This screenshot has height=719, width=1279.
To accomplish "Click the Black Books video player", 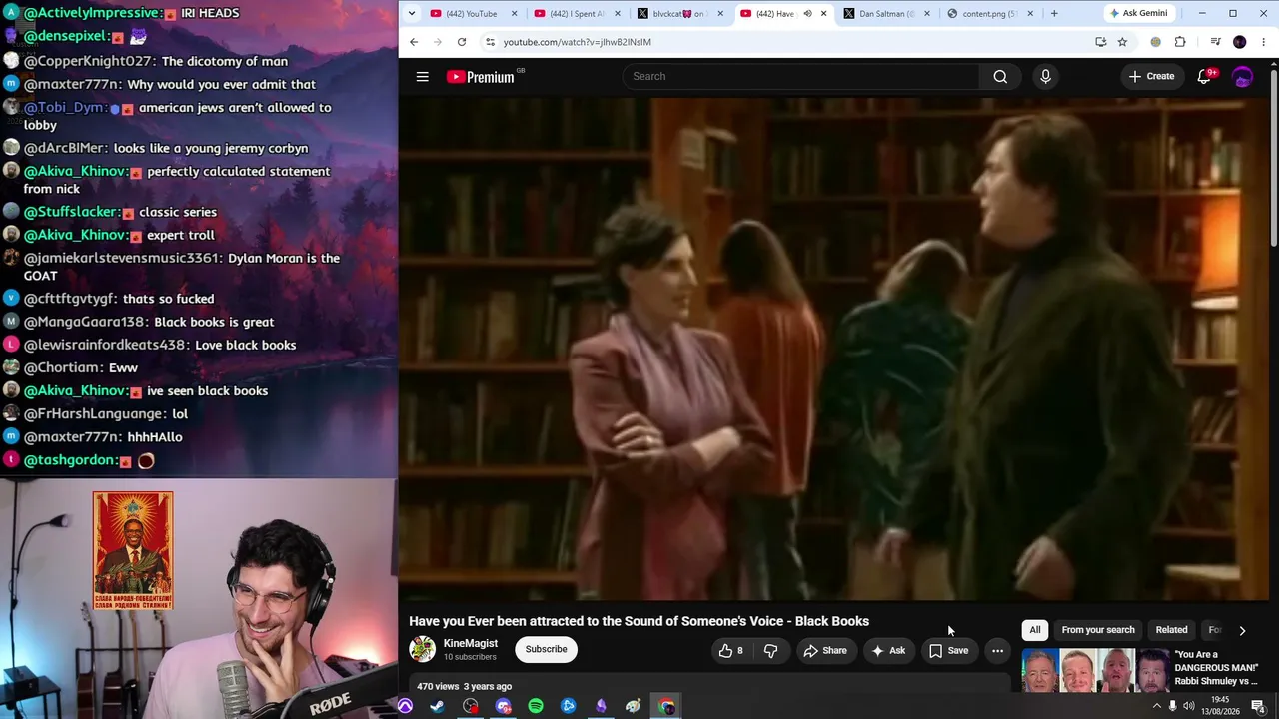I will coord(833,350).
